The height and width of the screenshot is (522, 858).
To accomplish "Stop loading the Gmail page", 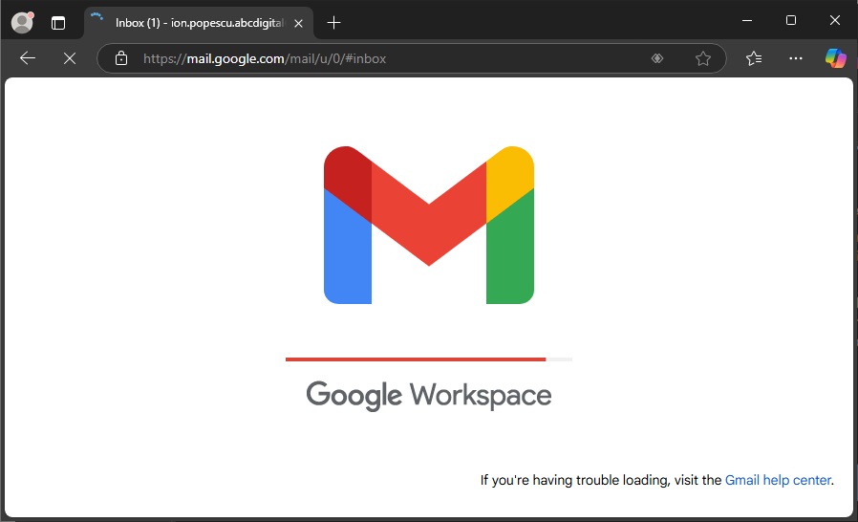I will 69,58.
